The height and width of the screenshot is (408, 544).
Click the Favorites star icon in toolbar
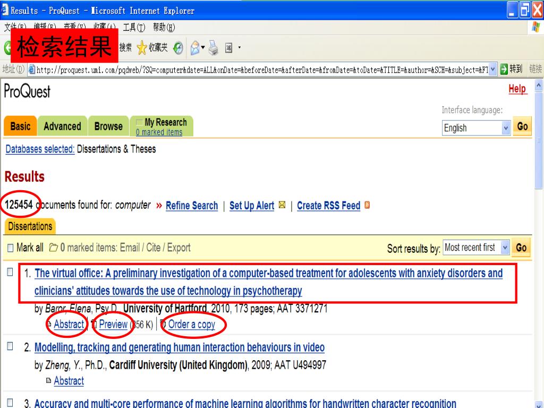click(x=142, y=47)
